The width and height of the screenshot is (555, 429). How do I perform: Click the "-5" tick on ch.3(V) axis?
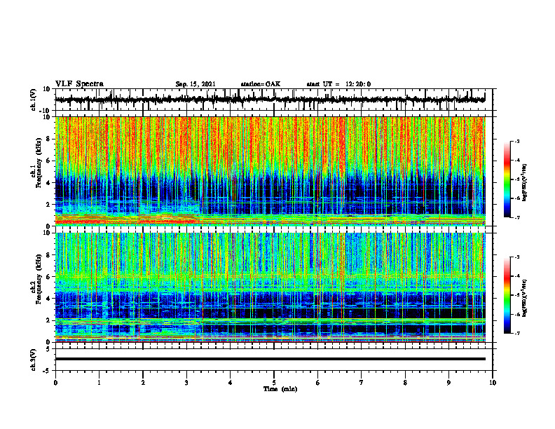pyautogui.click(x=48, y=371)
